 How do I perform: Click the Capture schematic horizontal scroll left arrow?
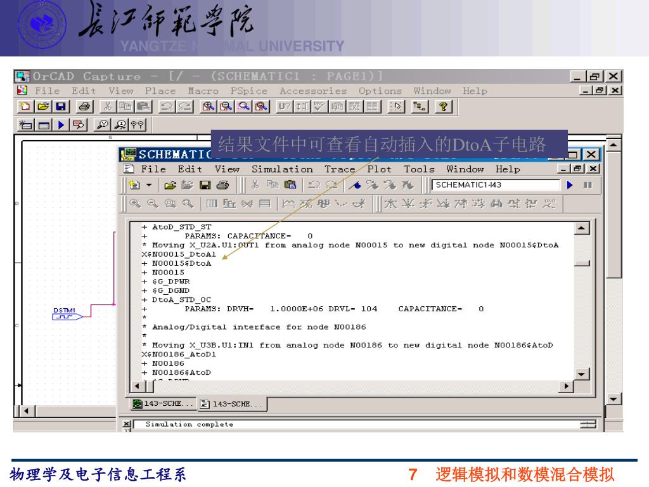27,411
